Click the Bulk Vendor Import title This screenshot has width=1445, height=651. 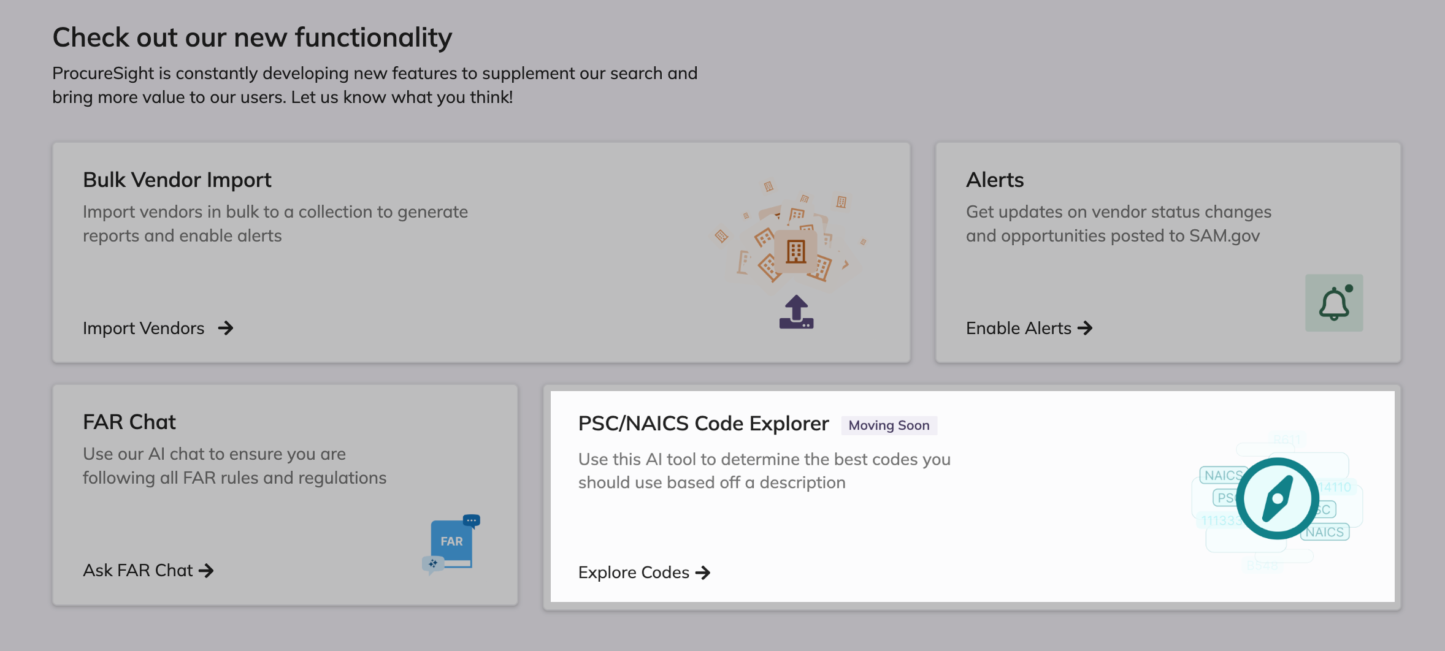(x=177, y=180)
